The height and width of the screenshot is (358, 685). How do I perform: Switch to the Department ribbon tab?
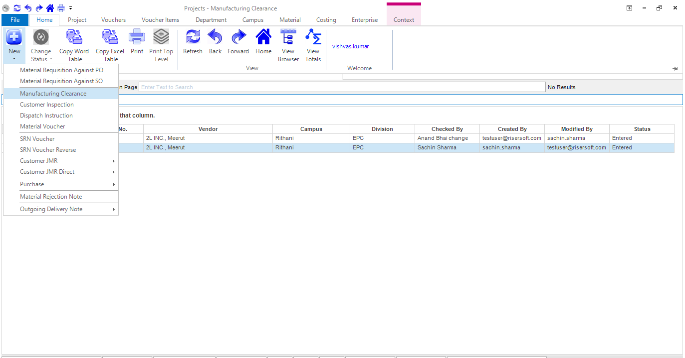tap(211, 20)
